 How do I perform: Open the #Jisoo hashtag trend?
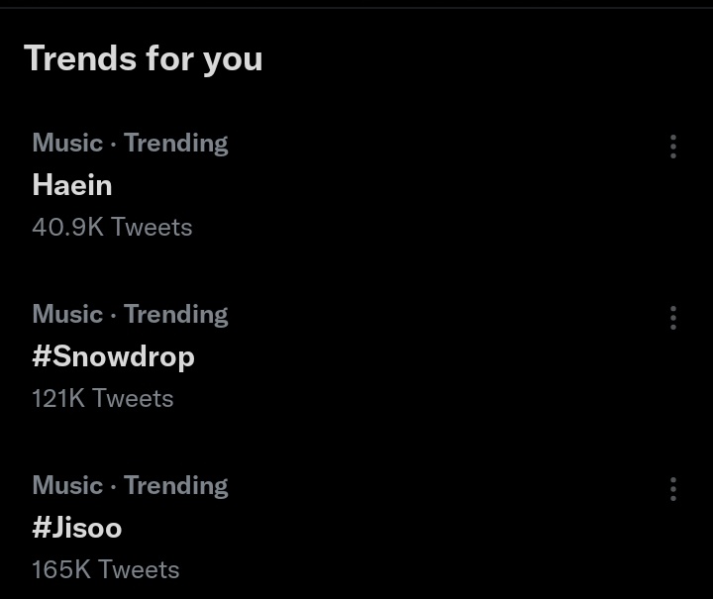77,528
